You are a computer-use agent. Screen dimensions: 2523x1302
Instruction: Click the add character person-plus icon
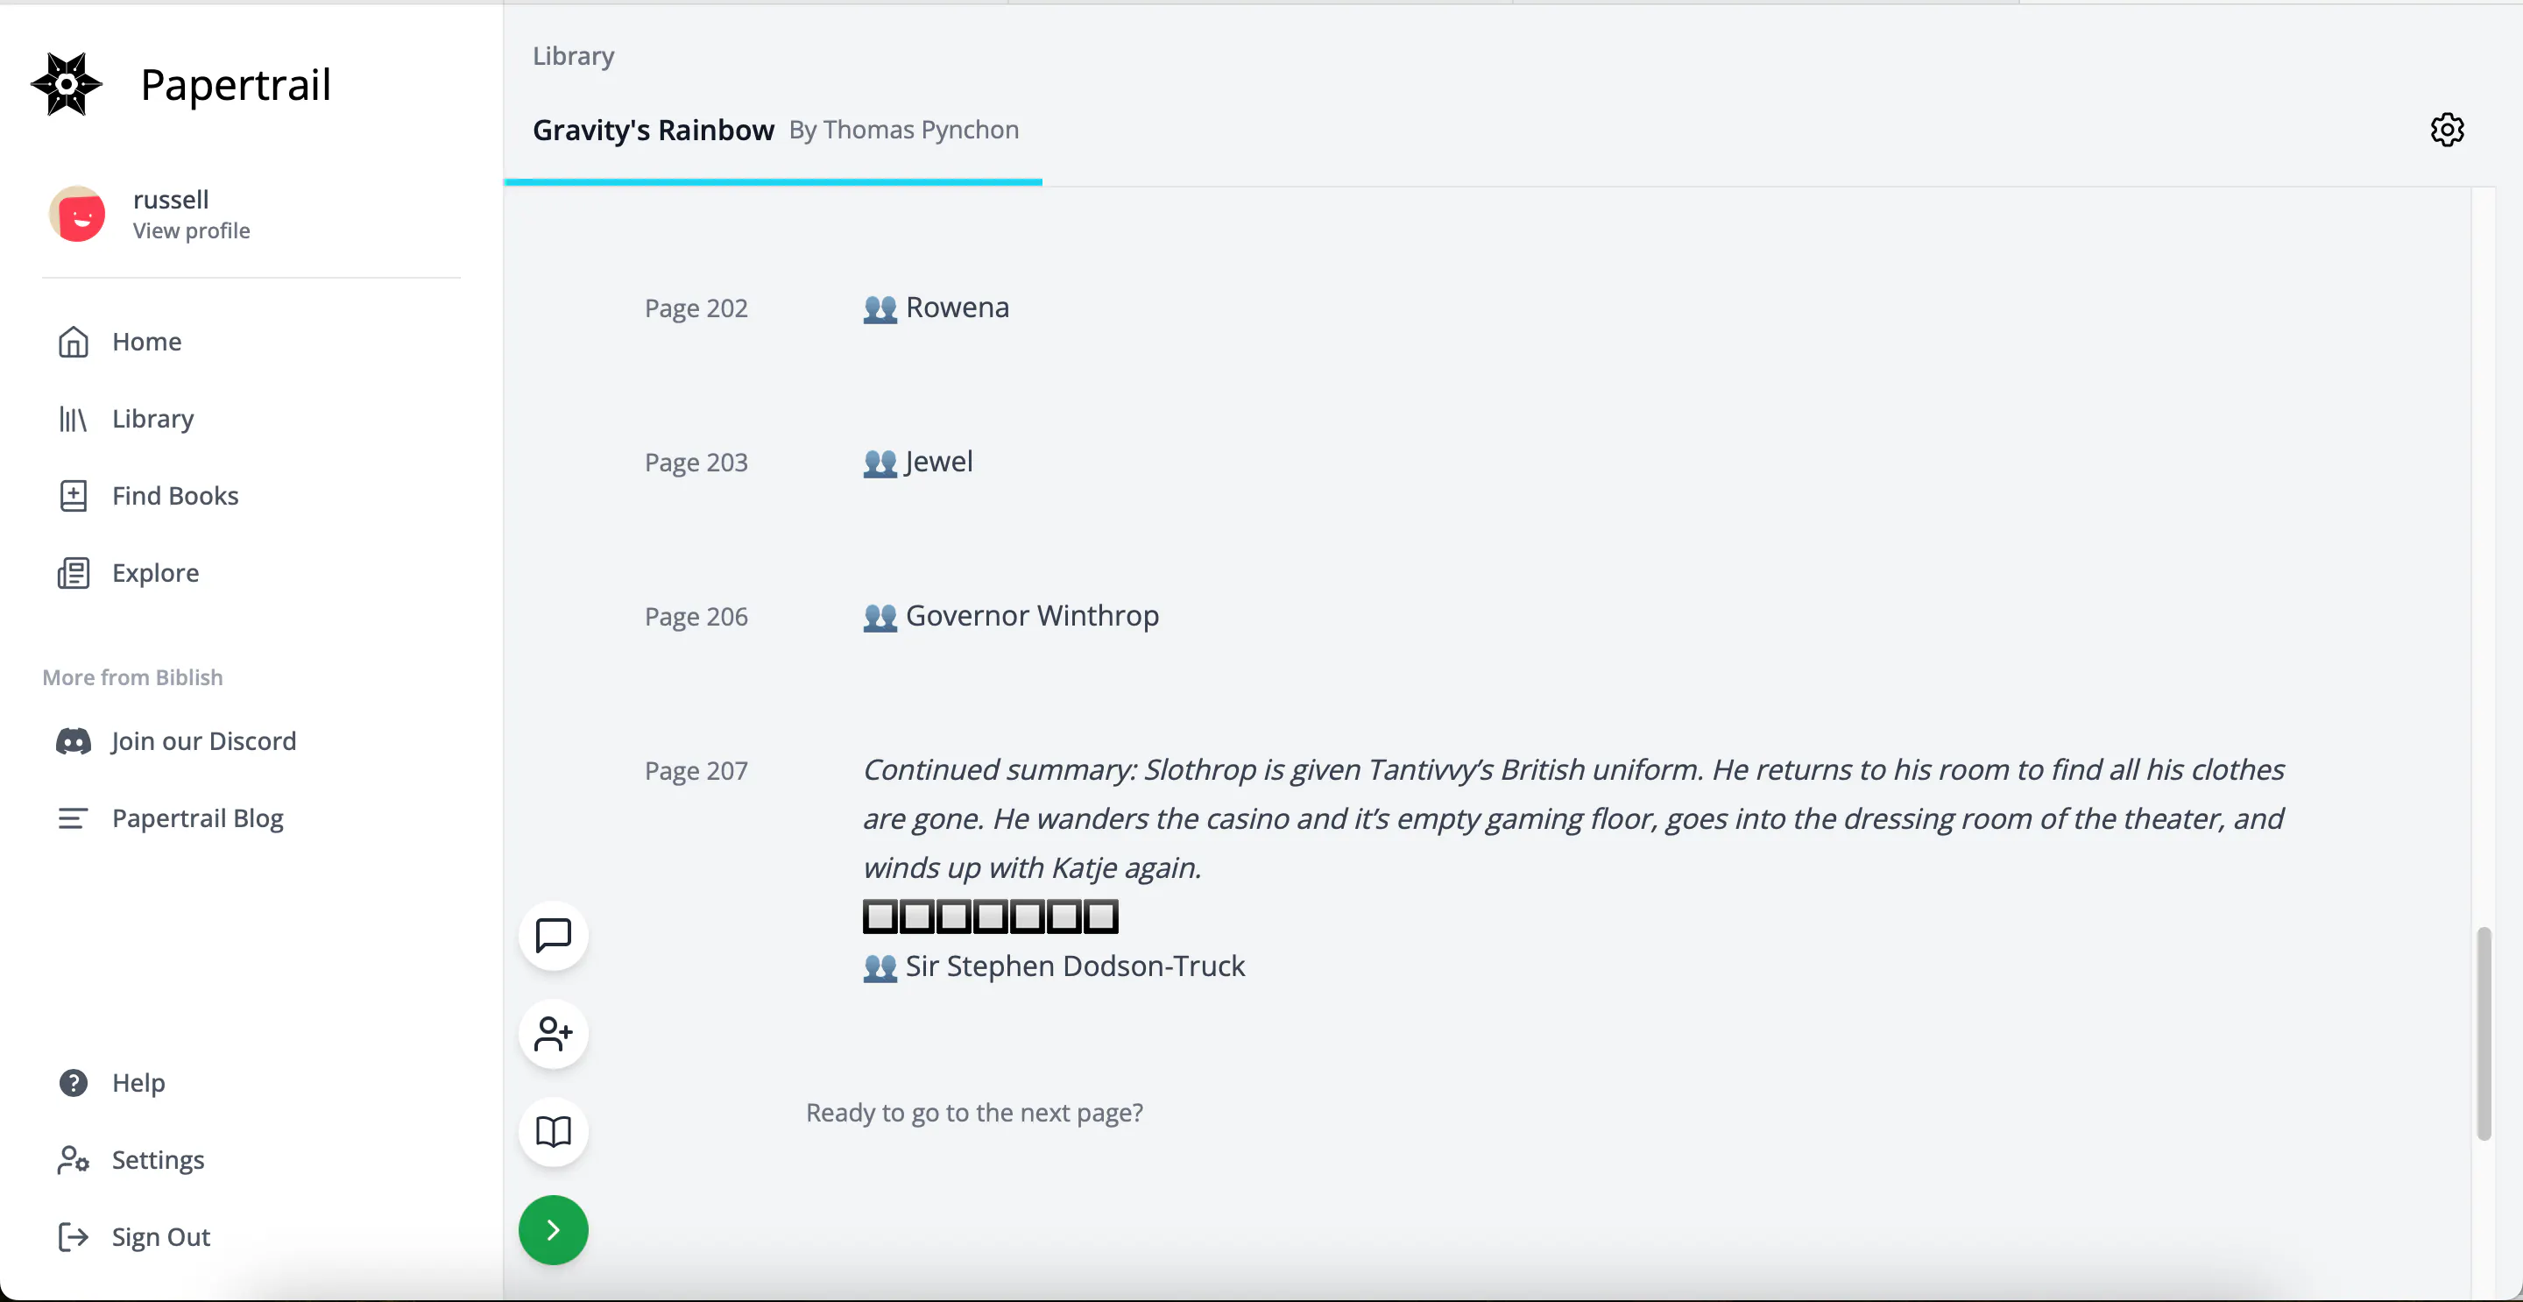point(554,1033)
